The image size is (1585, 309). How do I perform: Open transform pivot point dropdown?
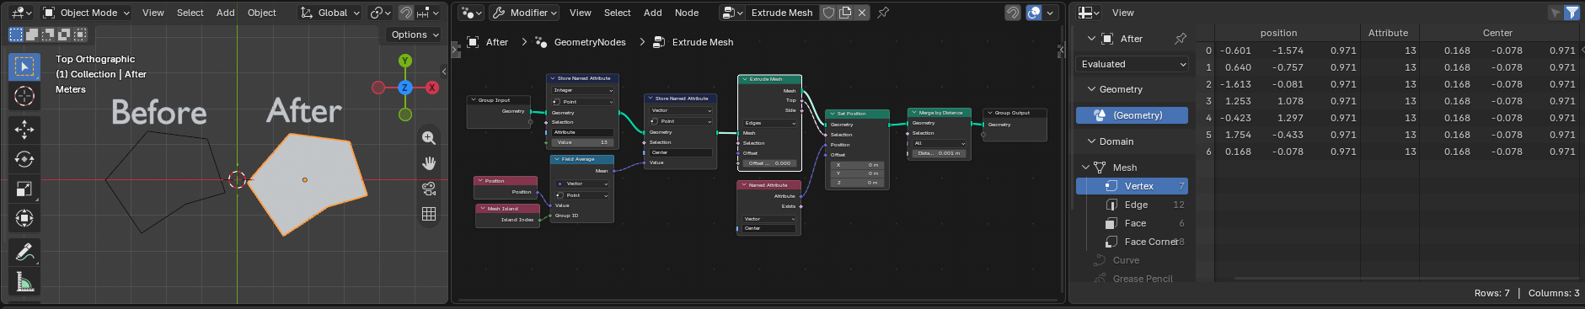pos(381,13)
